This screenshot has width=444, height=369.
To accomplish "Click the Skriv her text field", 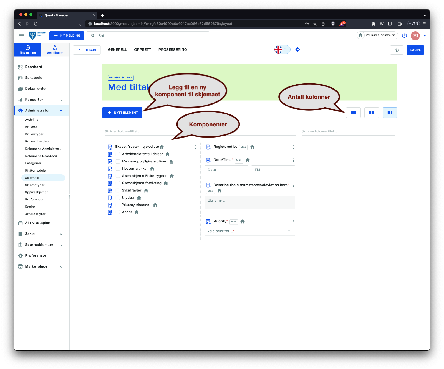I will pos(249,202).
